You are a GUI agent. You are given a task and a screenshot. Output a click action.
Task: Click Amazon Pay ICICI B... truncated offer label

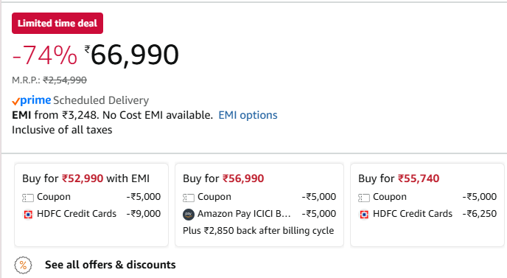point(244,214)
